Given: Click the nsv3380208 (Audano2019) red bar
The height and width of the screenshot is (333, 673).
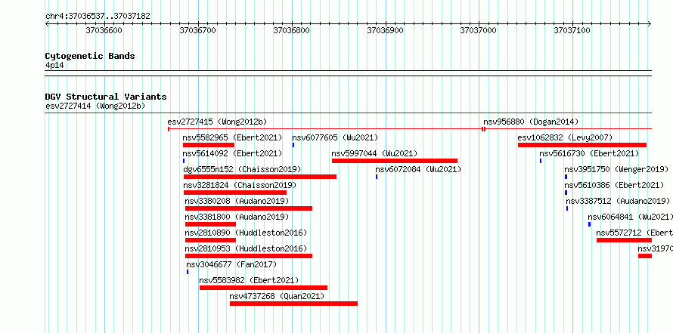Looking at the screenshot, I should [249, 208].
